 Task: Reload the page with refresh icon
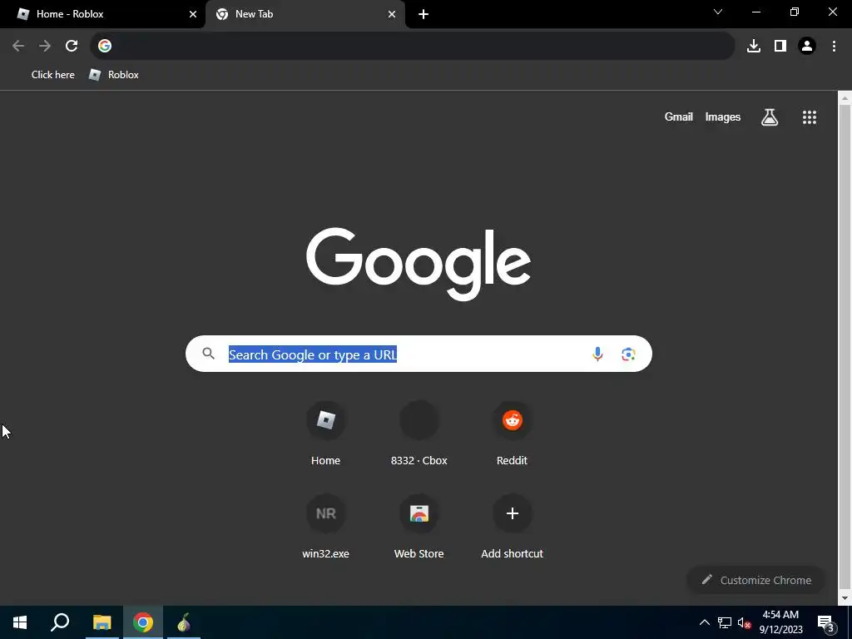72,46
